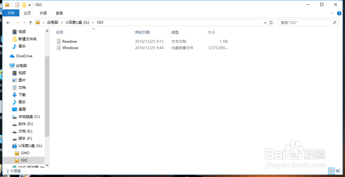This screenshot has width=345, height=177.
Task: Click the GHO folder icon
Action: click(17, 153)
